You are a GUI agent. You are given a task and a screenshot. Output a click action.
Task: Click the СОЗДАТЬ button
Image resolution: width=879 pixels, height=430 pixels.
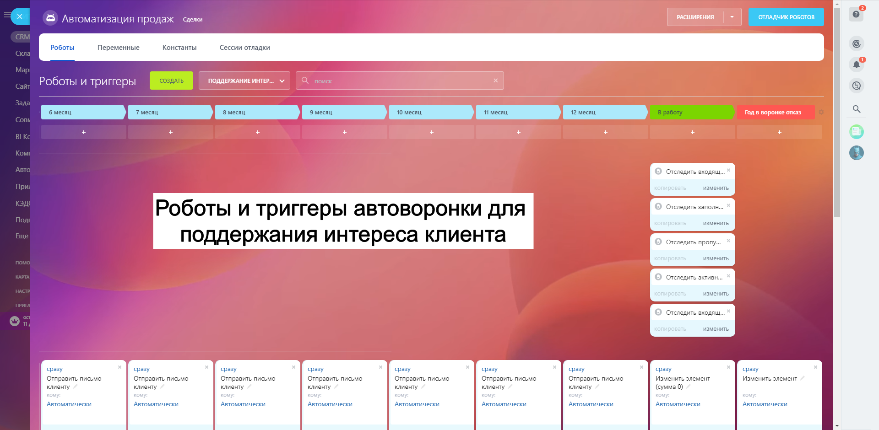pyautogui.click(x=171, y=81)
